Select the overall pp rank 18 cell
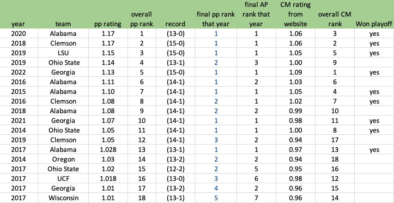Viewport: 394px width, 203px height. tap(141, 198)
